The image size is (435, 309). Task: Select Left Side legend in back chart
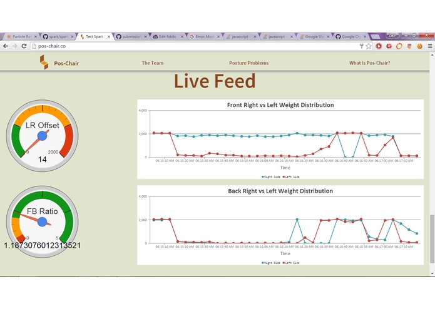pyautogui.click(x=291, y=263)
